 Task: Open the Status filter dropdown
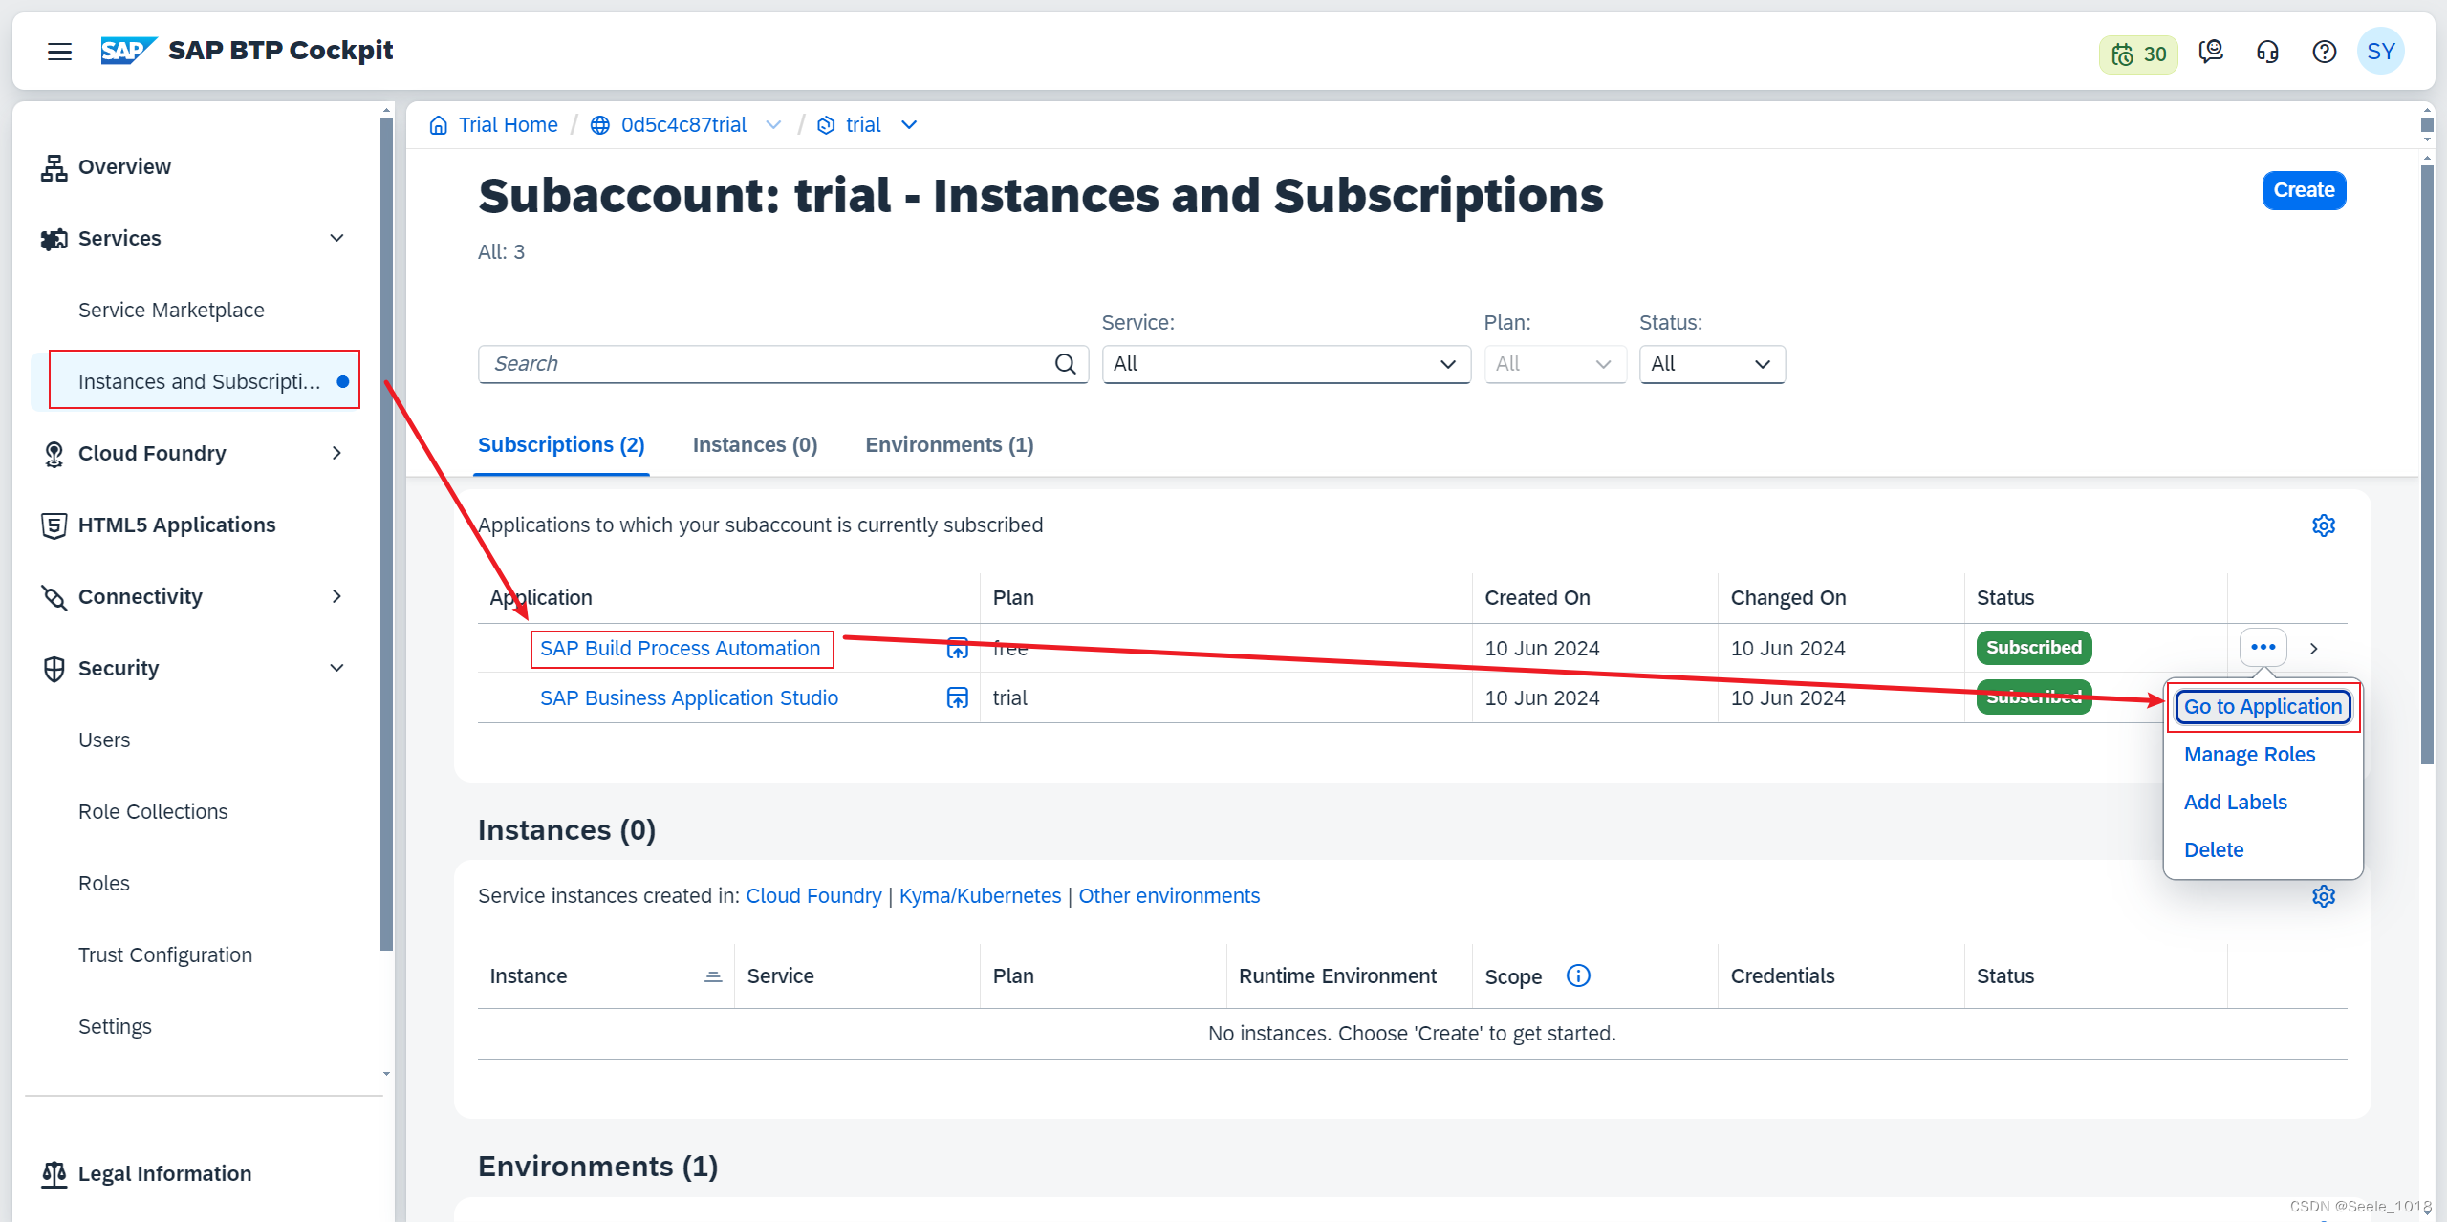point(1712,364)
